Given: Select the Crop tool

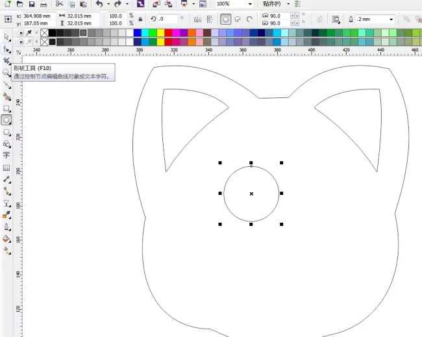Looking at the screenshot, I should tap(6, 61).
